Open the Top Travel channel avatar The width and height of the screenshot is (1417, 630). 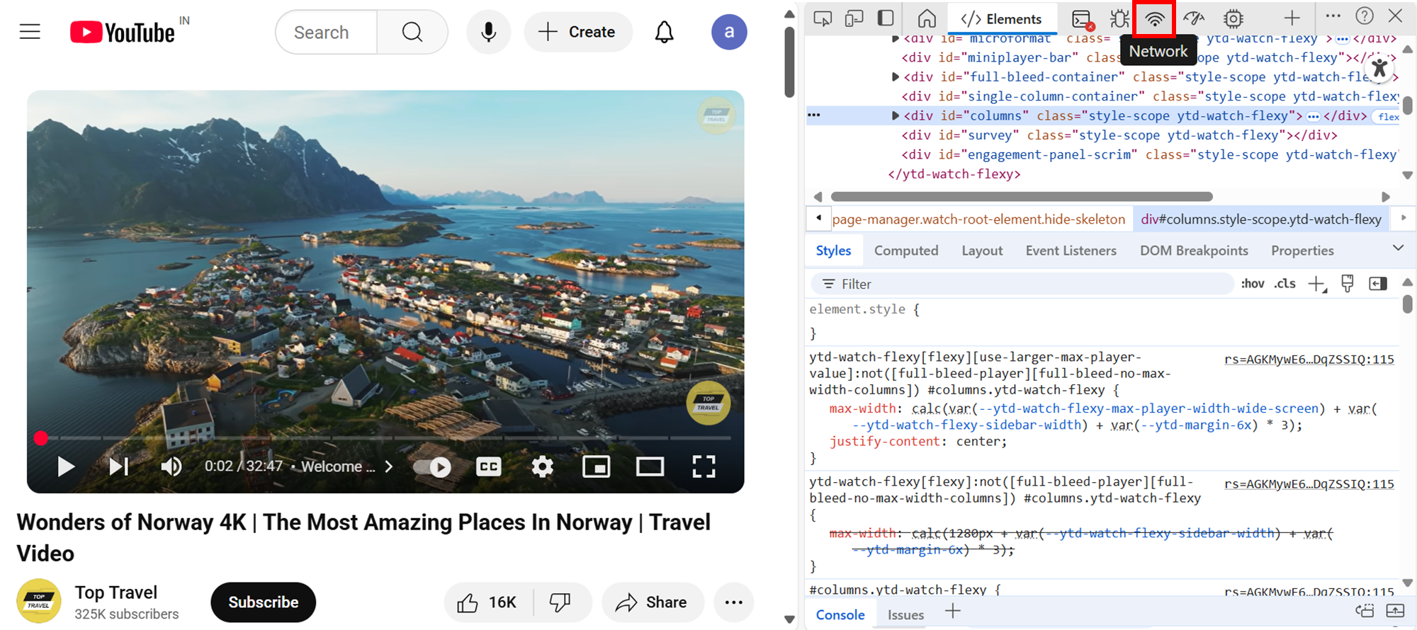pos(39,601)
